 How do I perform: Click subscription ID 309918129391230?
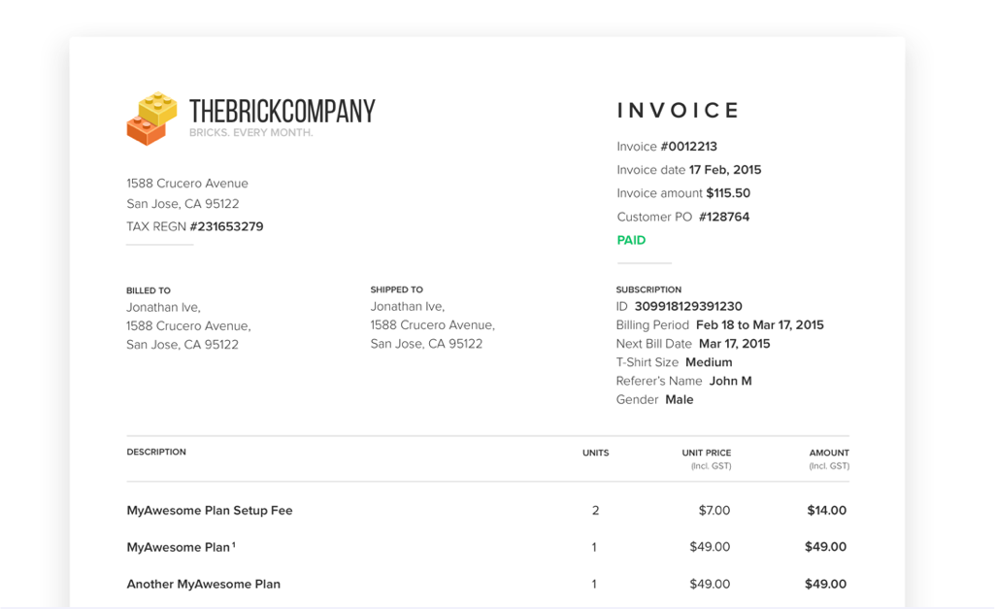[x=688, y=307]
